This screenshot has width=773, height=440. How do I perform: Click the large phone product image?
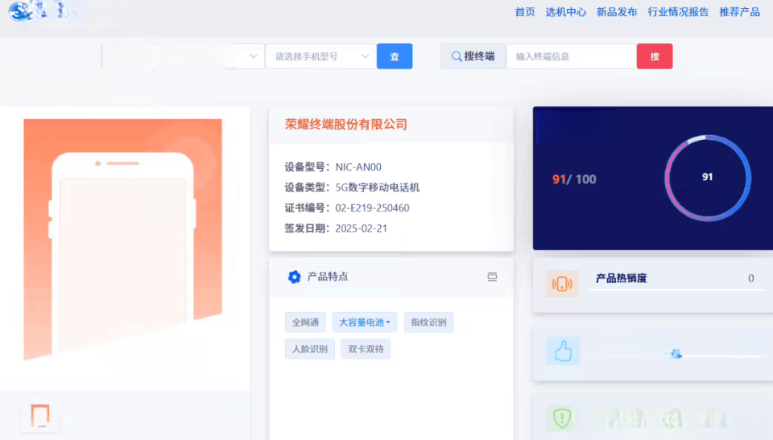click(x=122, y=240)
